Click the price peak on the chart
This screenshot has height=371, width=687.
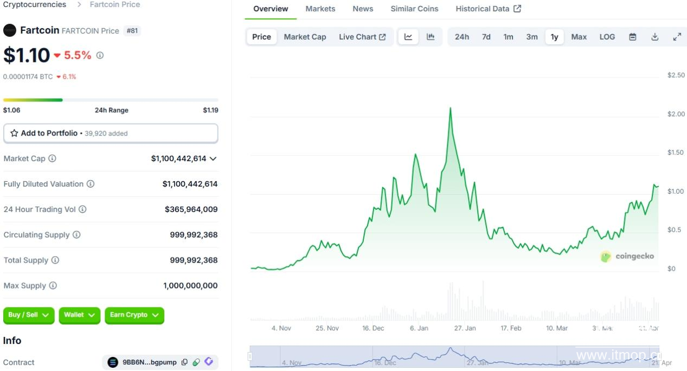[x=450, y=108]
